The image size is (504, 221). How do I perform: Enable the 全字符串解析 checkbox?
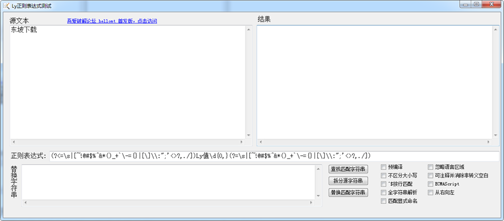[384, 193]
